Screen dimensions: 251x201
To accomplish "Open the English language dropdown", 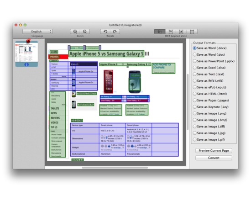I will click(x=37, y=32).
